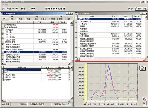Click the 達成率 column header in monthly table
The image size is (148, 108).
click(63, 22)
